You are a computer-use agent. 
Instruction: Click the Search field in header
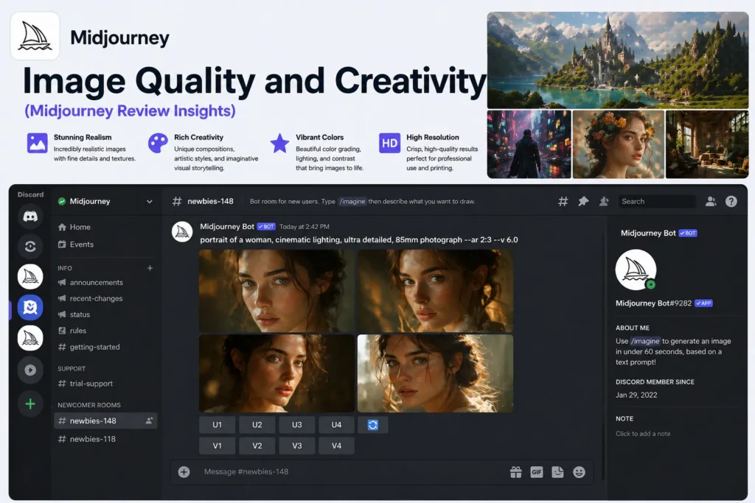tap(657, 202)
